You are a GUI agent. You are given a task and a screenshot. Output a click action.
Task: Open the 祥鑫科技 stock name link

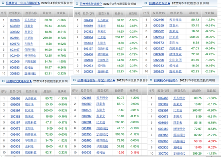pyautogui.click(x=179, y=141)
